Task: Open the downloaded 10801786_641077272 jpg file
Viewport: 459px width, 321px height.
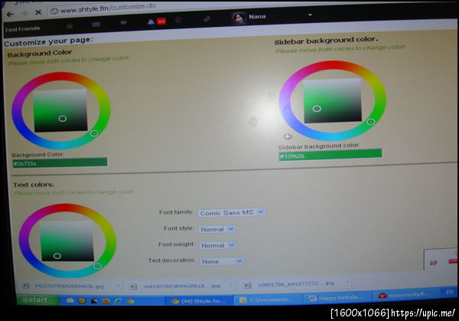Action: 295,284
